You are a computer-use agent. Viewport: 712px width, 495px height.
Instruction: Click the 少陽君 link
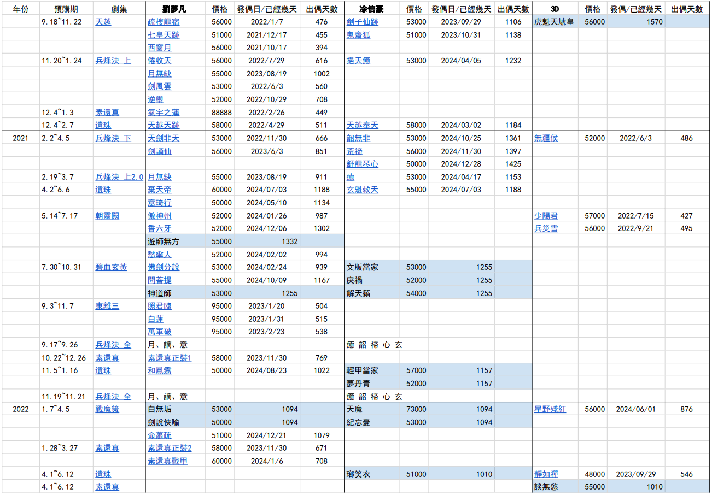click(546, 216)
